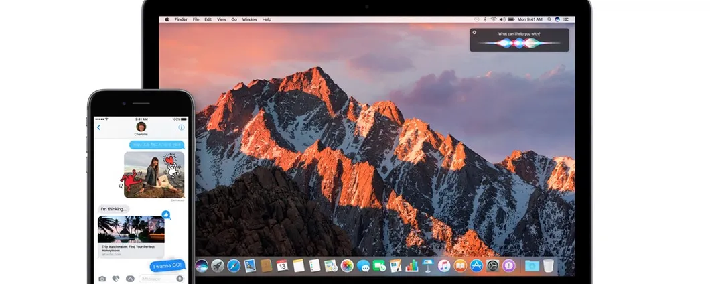Viewport: 710px width, 284px height.
Task: Open FaceTime green icon in Dock
Action: tap(380, 265)
